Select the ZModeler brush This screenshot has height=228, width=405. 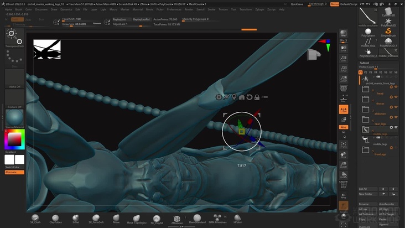(176, 219)
